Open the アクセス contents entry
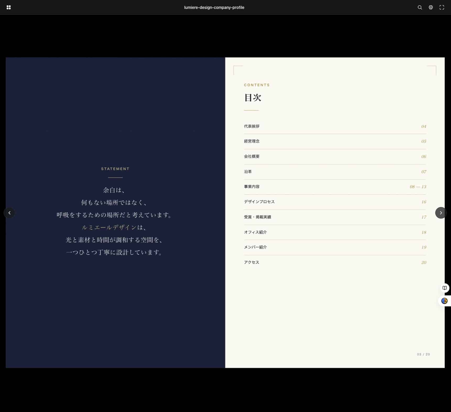Screen dimensions: 451x412 (x=335, y=262)
